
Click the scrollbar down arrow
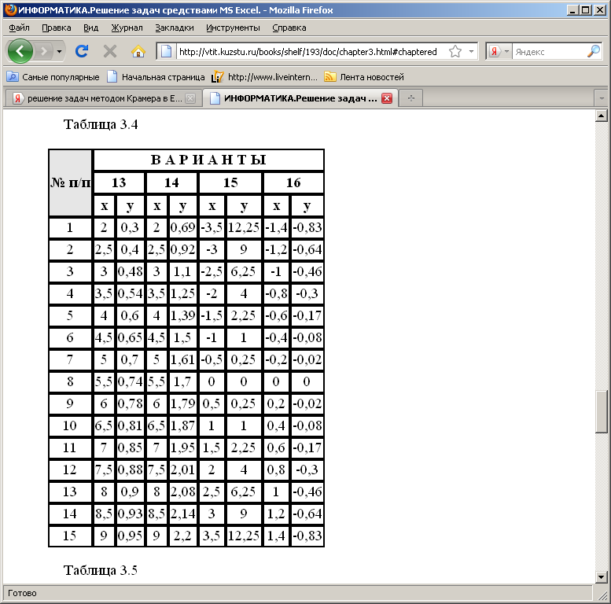pos(602,576)
